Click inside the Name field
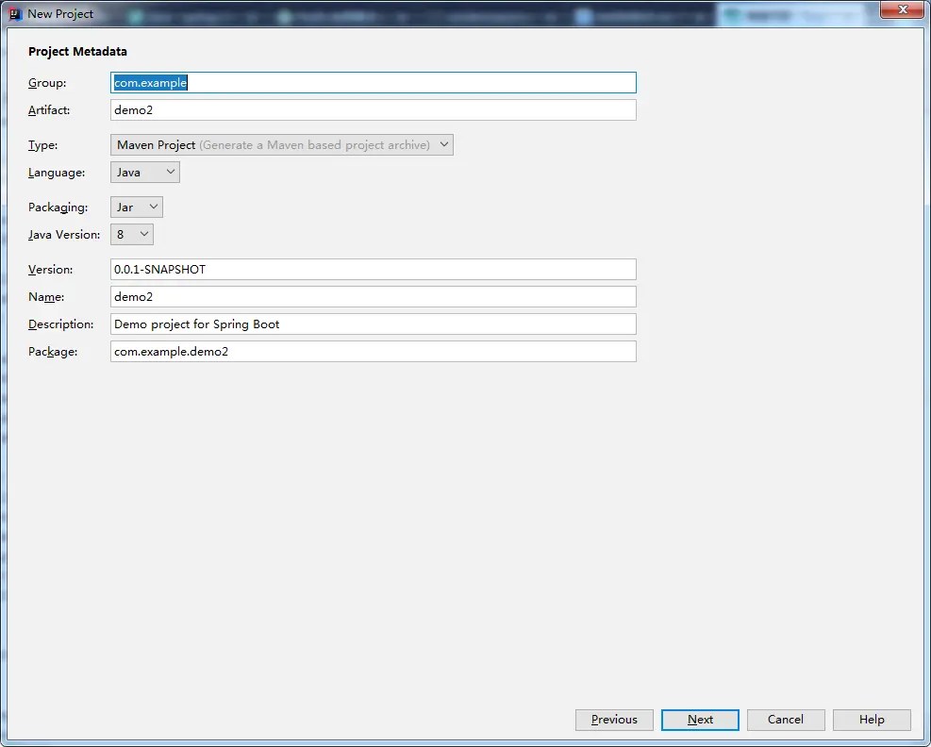The width and height of the screenshot is (931, 747). tap(373, 296)
